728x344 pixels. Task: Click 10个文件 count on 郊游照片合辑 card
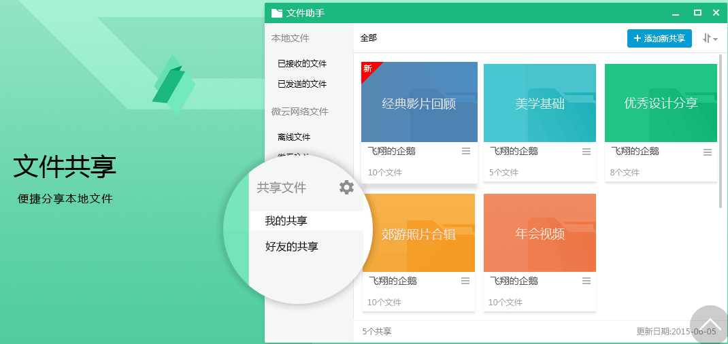[x=384, y=303]
